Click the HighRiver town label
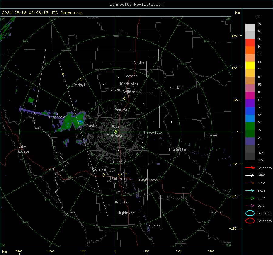273x255 pixels. coord(126,213)
